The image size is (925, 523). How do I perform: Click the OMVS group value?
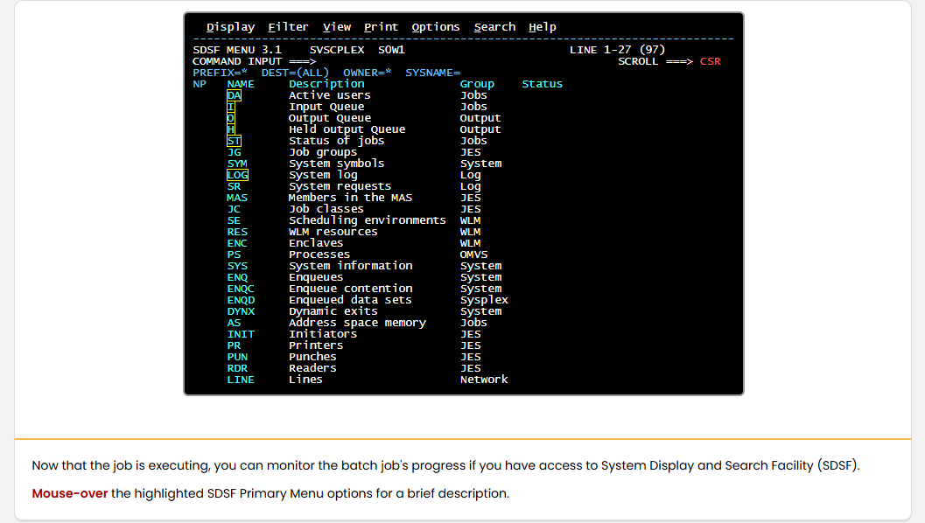point(473,255)
